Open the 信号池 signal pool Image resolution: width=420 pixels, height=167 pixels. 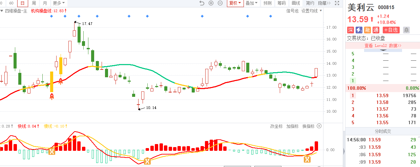point(292,11)
